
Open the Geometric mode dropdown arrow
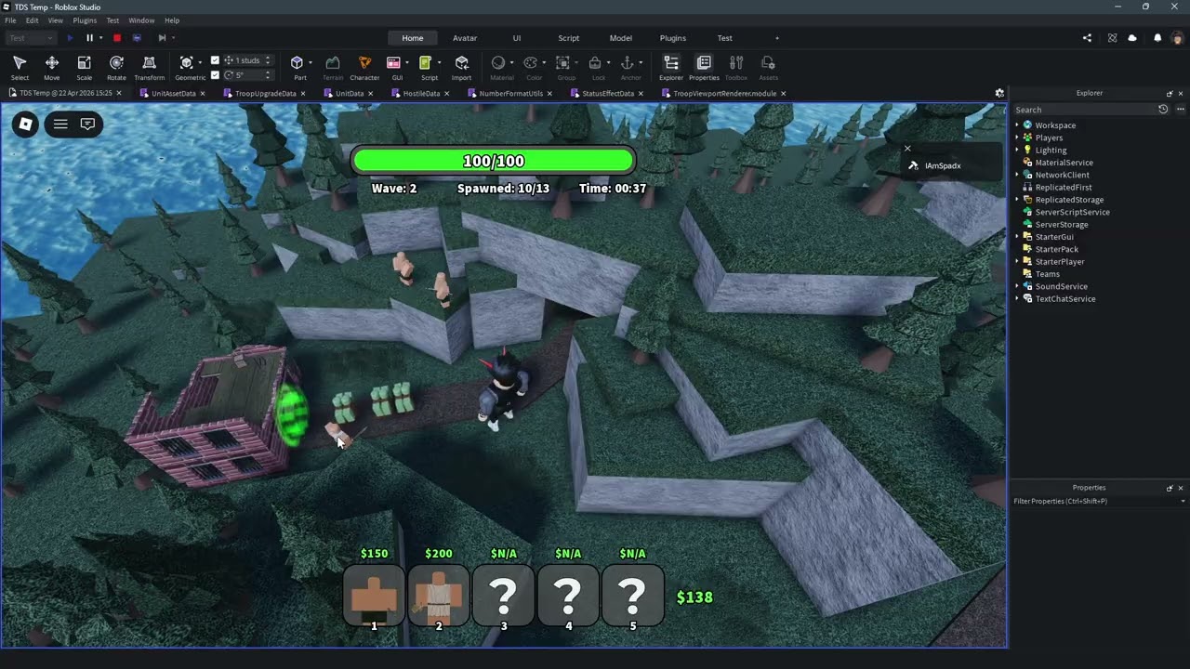[x=200, y=63]
